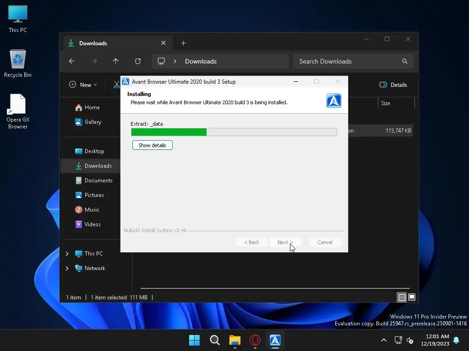Toggle the Details pane button
Viewport: 469px width, 351px height.
pos(393,85)
